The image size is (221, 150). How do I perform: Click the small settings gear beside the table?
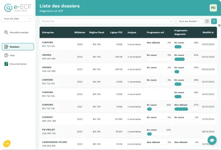point(219,25)
